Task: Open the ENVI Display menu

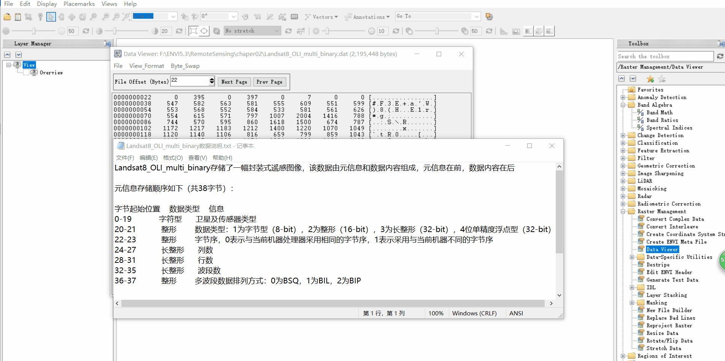Action: (47, 4)
